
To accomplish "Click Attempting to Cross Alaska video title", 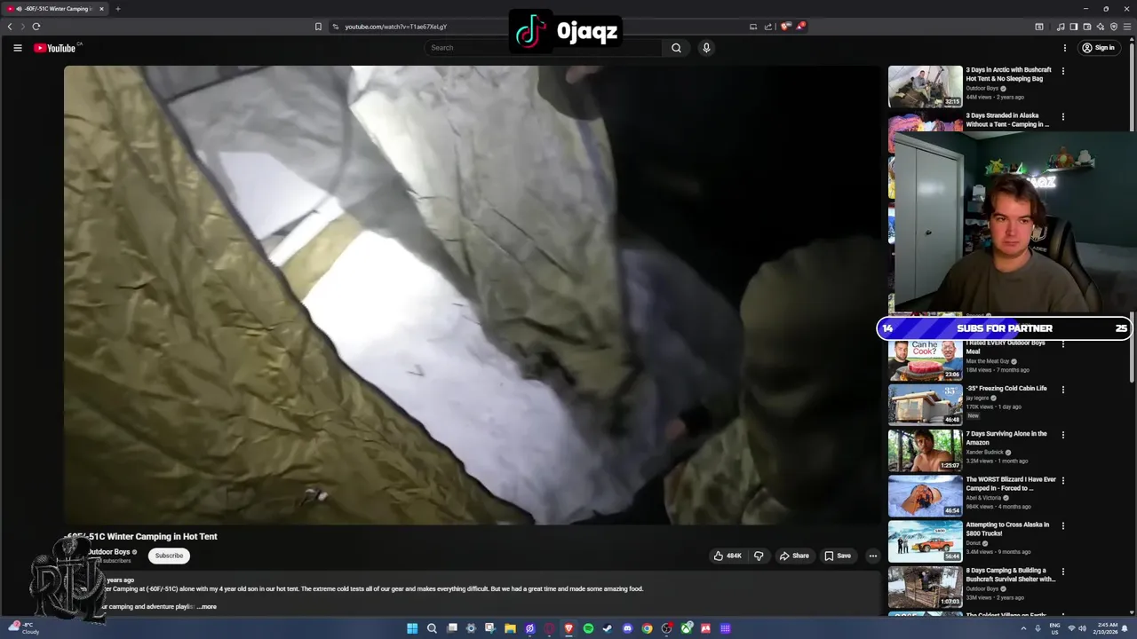I will [1007, 529].
